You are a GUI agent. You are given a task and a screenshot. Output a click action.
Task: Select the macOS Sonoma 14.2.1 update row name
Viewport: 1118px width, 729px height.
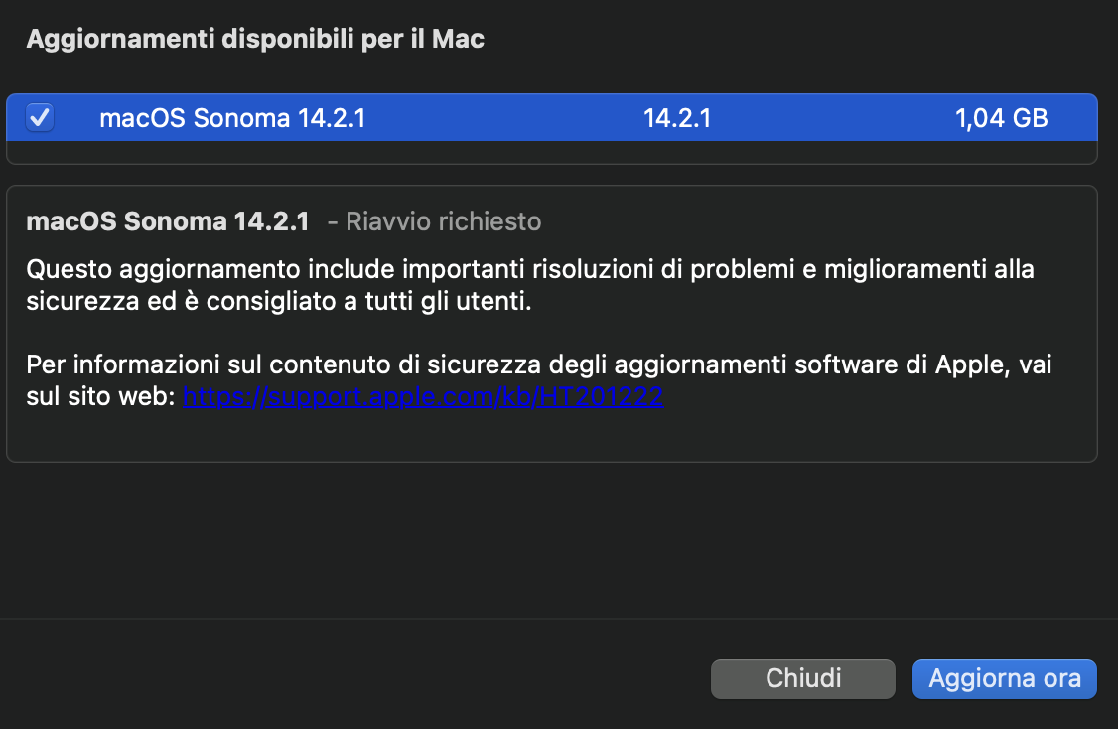(x=232, y=119)
